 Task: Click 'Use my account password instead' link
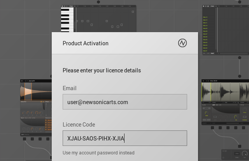(x=98, y=153)
